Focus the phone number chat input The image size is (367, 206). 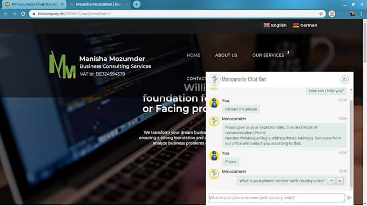(276, 198)
